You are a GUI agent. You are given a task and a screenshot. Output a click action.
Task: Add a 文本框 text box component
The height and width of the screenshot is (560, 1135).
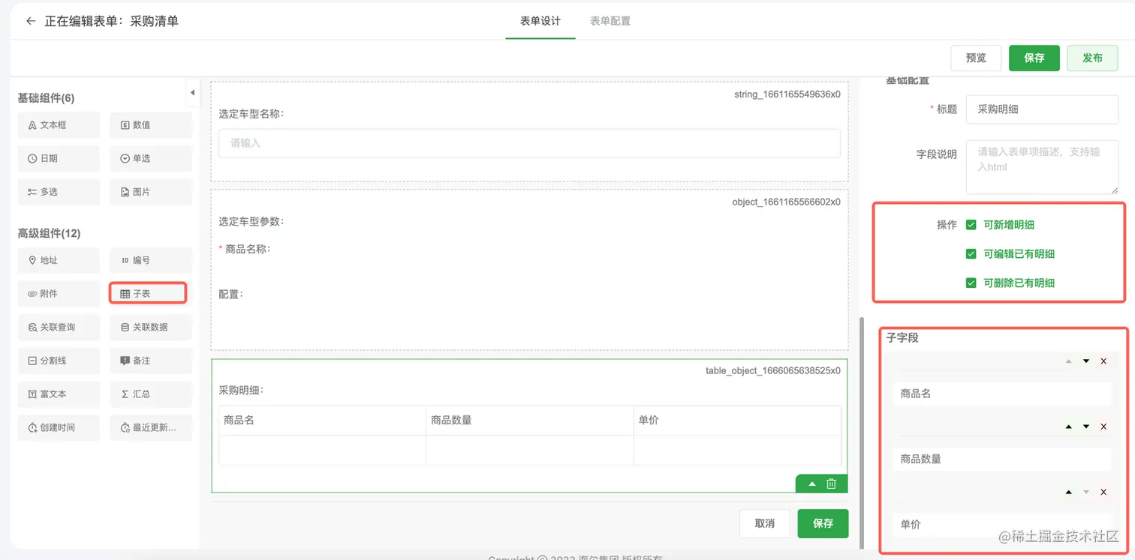(59, 125)
